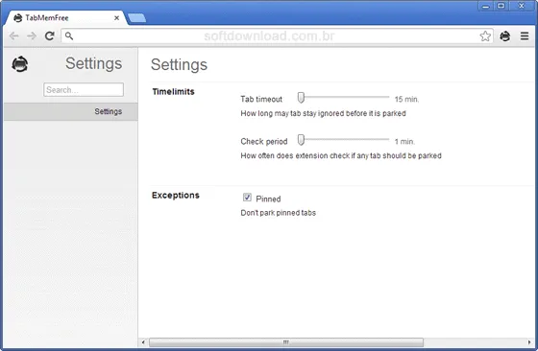Close the TabMemFree tab

(x=116, y=18)
